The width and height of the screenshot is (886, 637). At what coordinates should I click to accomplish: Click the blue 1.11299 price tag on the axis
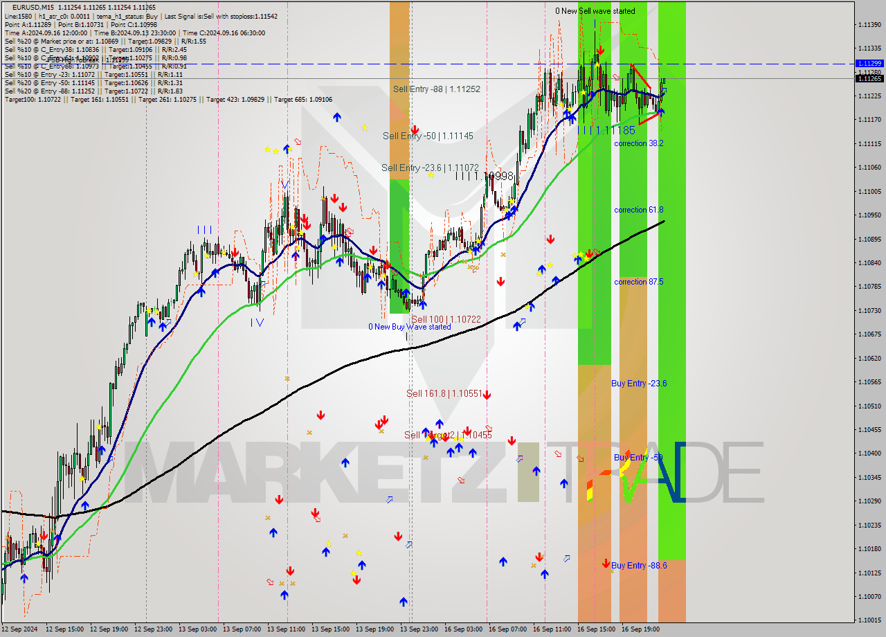pos(869,63)
